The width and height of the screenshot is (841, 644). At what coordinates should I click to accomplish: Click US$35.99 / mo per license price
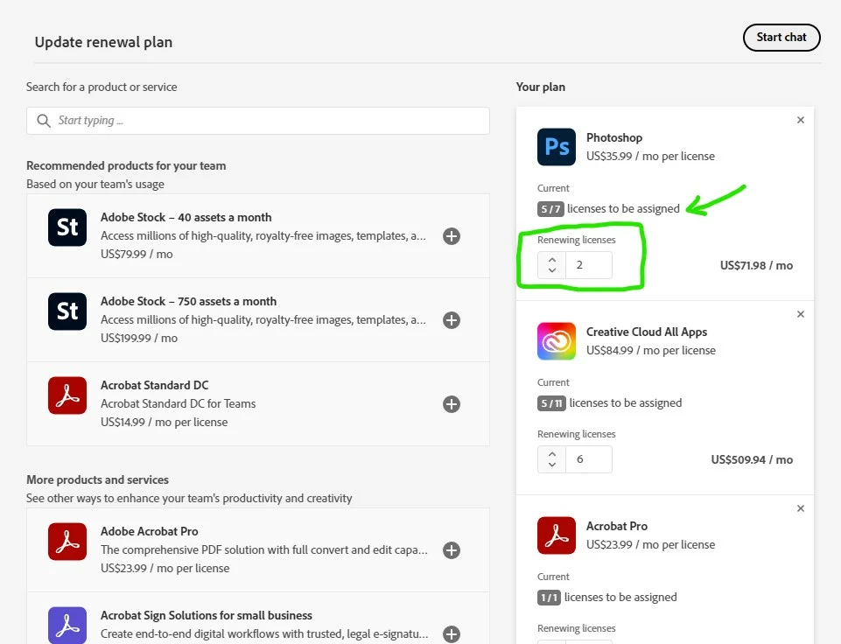650,156
